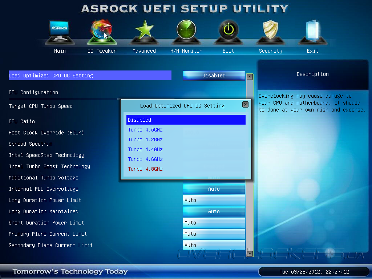Select the CPU Ratio row

tap(22, 121)
